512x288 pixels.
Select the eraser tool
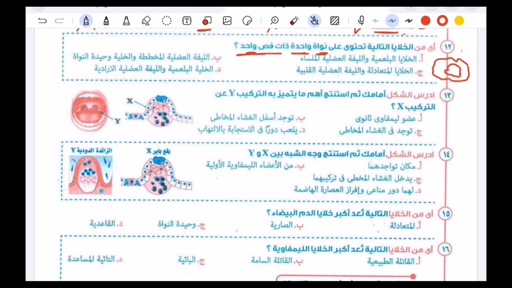click(146, 21)
